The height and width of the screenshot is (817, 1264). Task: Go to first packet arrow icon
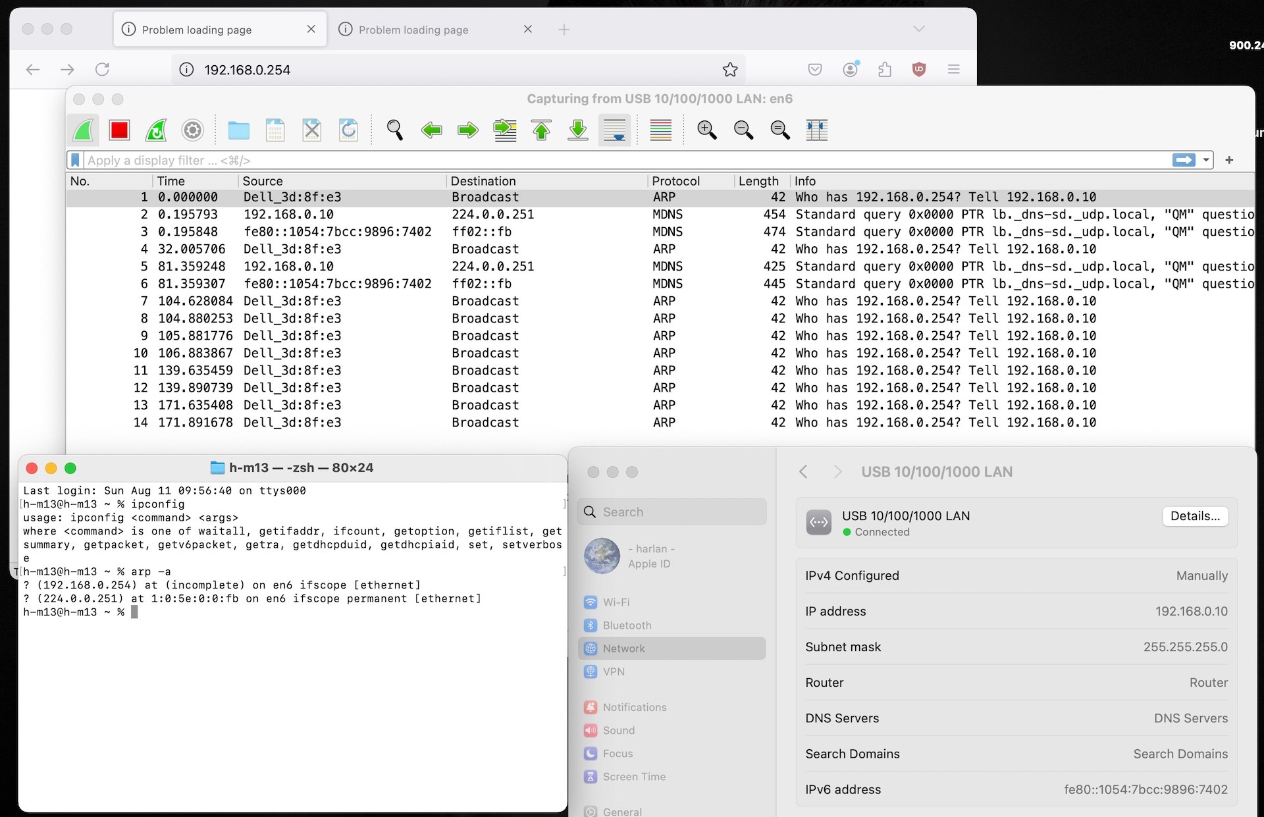[x=541, y=130]
